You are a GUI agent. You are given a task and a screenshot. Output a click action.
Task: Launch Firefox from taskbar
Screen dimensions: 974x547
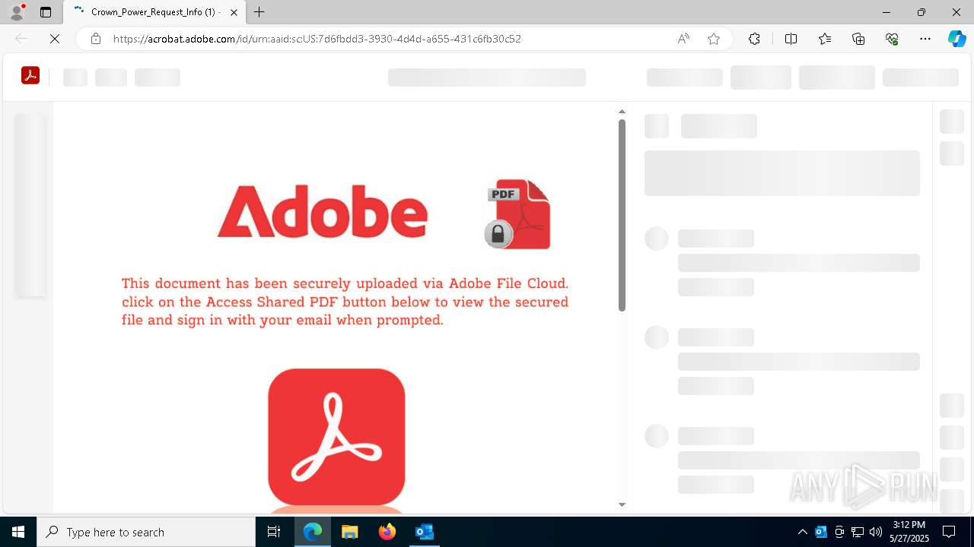click(387, 532)
